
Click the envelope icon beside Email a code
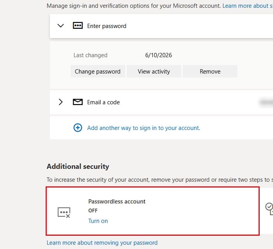coord(78,102)
